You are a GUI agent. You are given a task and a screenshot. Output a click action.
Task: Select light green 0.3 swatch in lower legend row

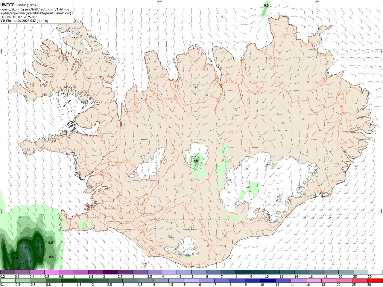click(x=23, y=280)
